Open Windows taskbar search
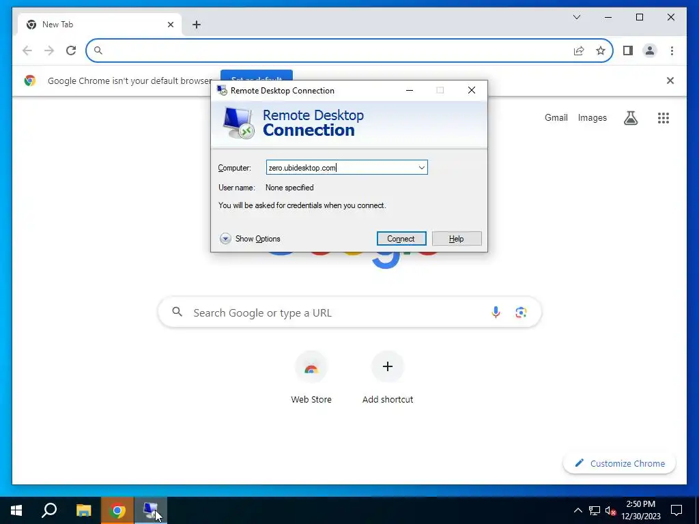 [49, 510]
